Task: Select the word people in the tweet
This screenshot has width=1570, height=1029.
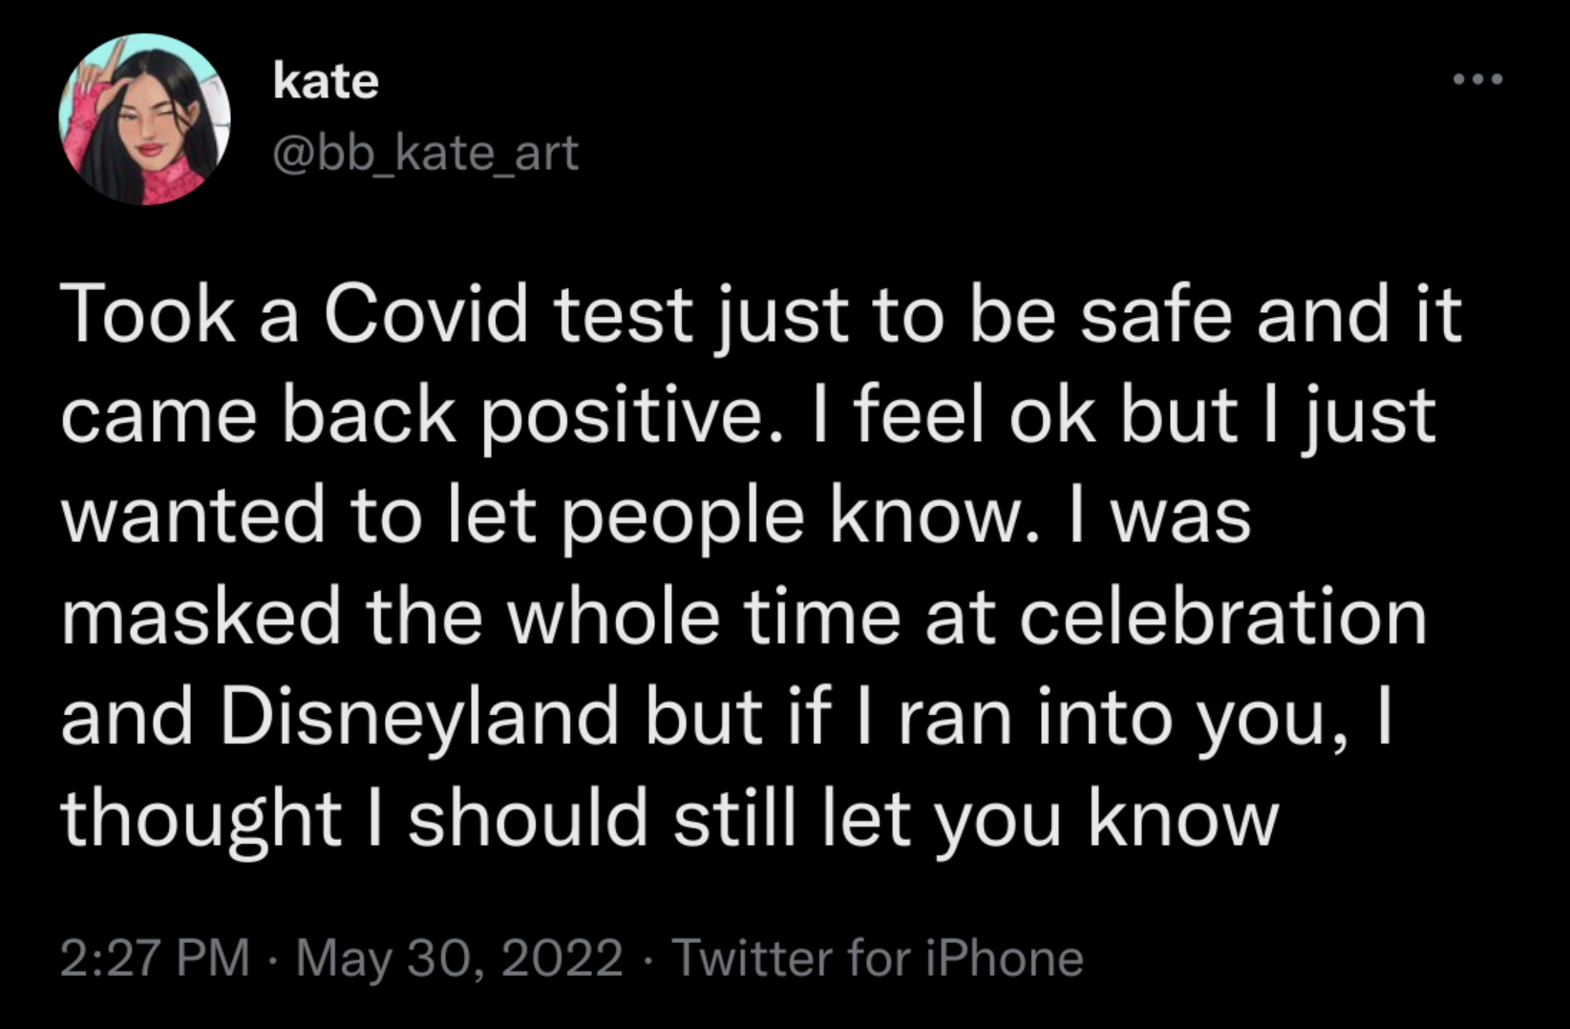Action: coord(683,518)
